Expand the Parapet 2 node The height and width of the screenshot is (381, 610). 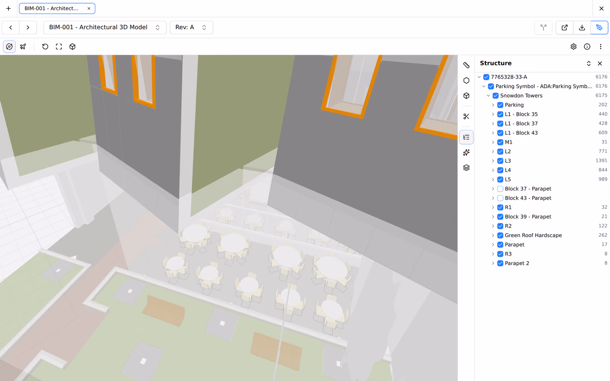pos(493,263)
